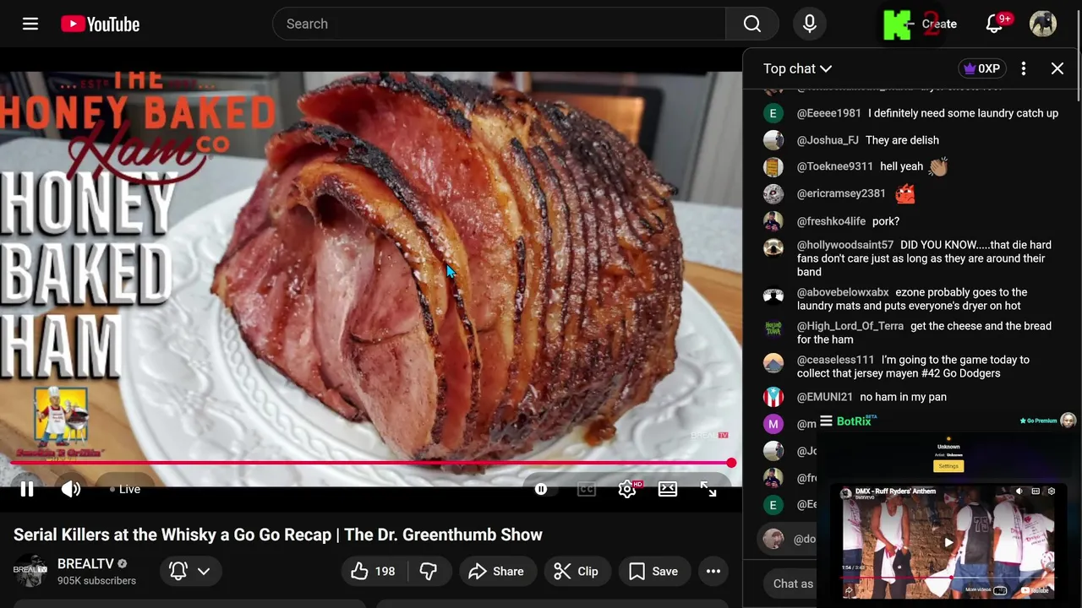Open the YouTube hamburger guide menu
The height and width of the screenshot is (608, 1082).
30,24
